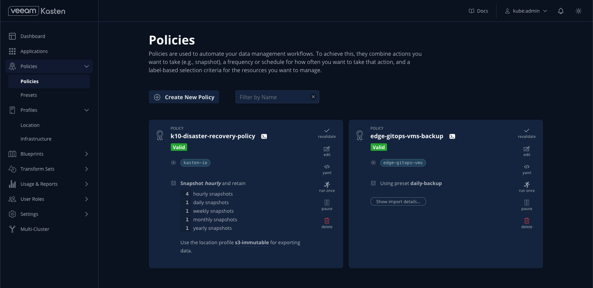This screenshot has height=288, width=593.
Task: Collapse the Profiles section chevron
Action: click(x=87, y=110)
